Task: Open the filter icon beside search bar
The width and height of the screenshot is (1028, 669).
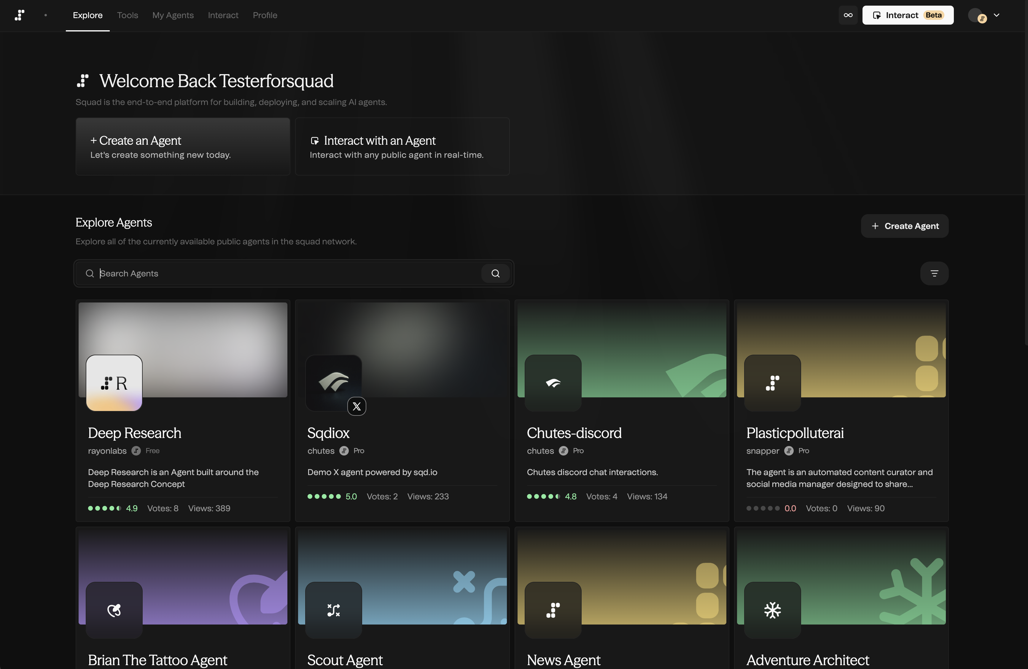Action: [x=934, y=273]
